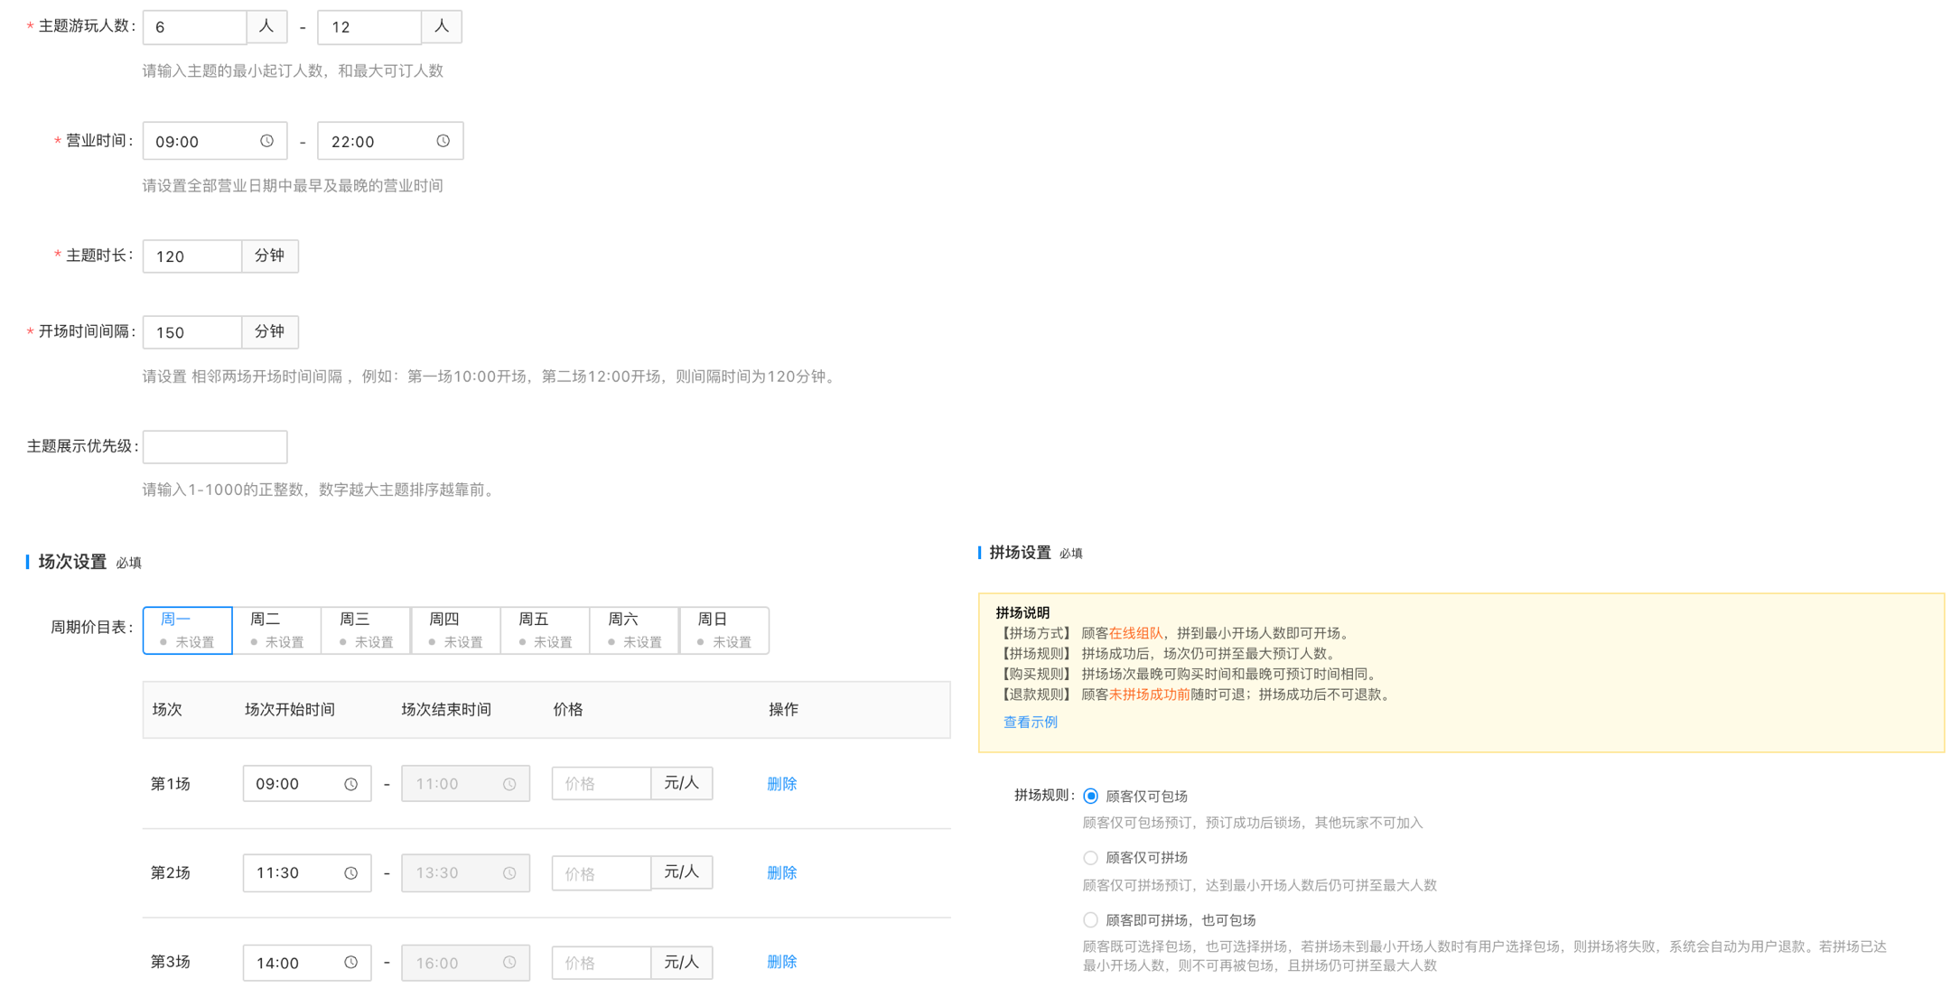Switch to 周六 price tab
Viewport: 1960px width, 988px height.
pyautogui.click(x=635, y=630)
